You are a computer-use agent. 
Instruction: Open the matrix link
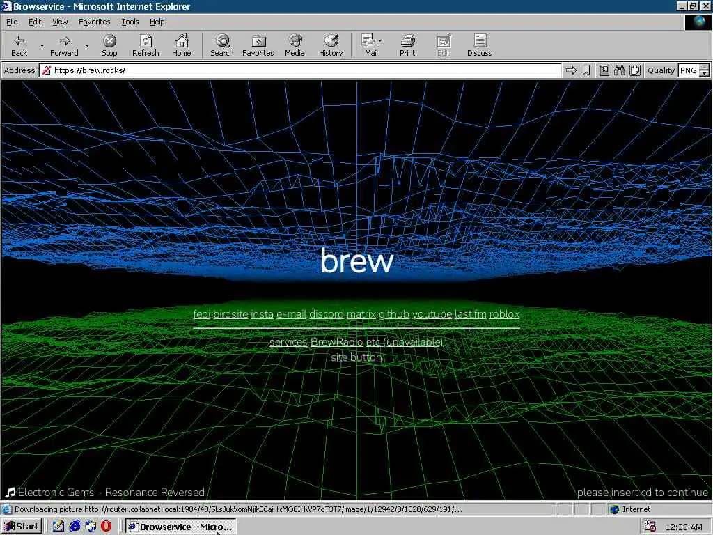pyautogui.click(x=361, y=314)
